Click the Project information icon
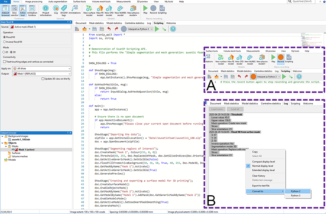Image resolution: width=326 pixels, height=214 pixels. [46, 10]
